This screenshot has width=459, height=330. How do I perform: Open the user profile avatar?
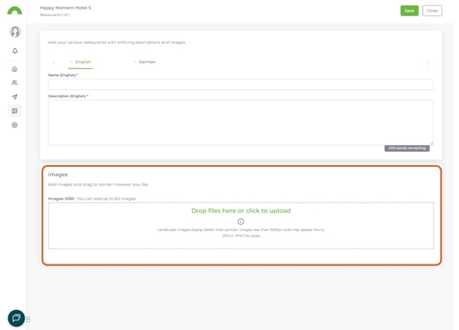pyautogui.click(x=14, y=31)
